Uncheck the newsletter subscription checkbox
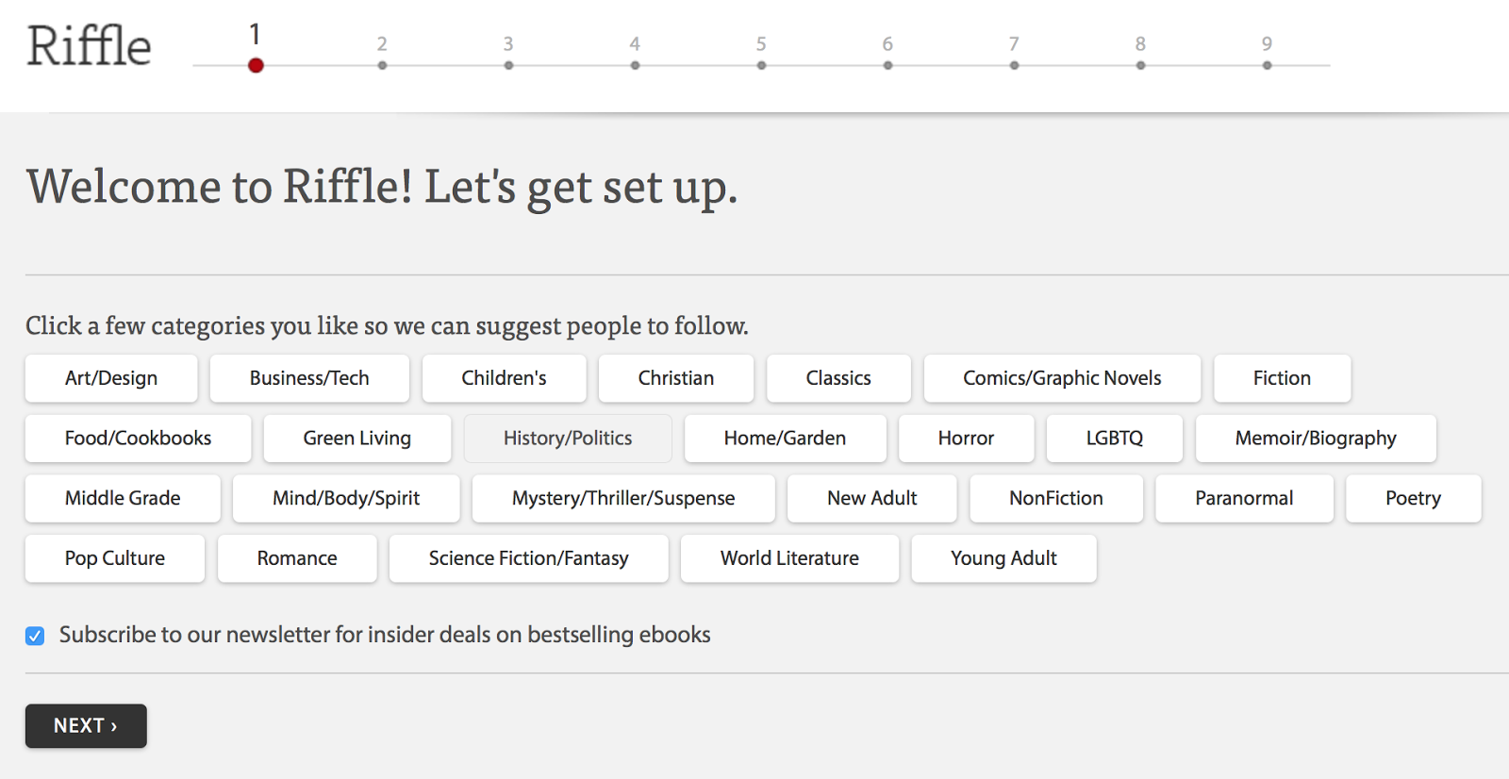 (x=35, y=636)
